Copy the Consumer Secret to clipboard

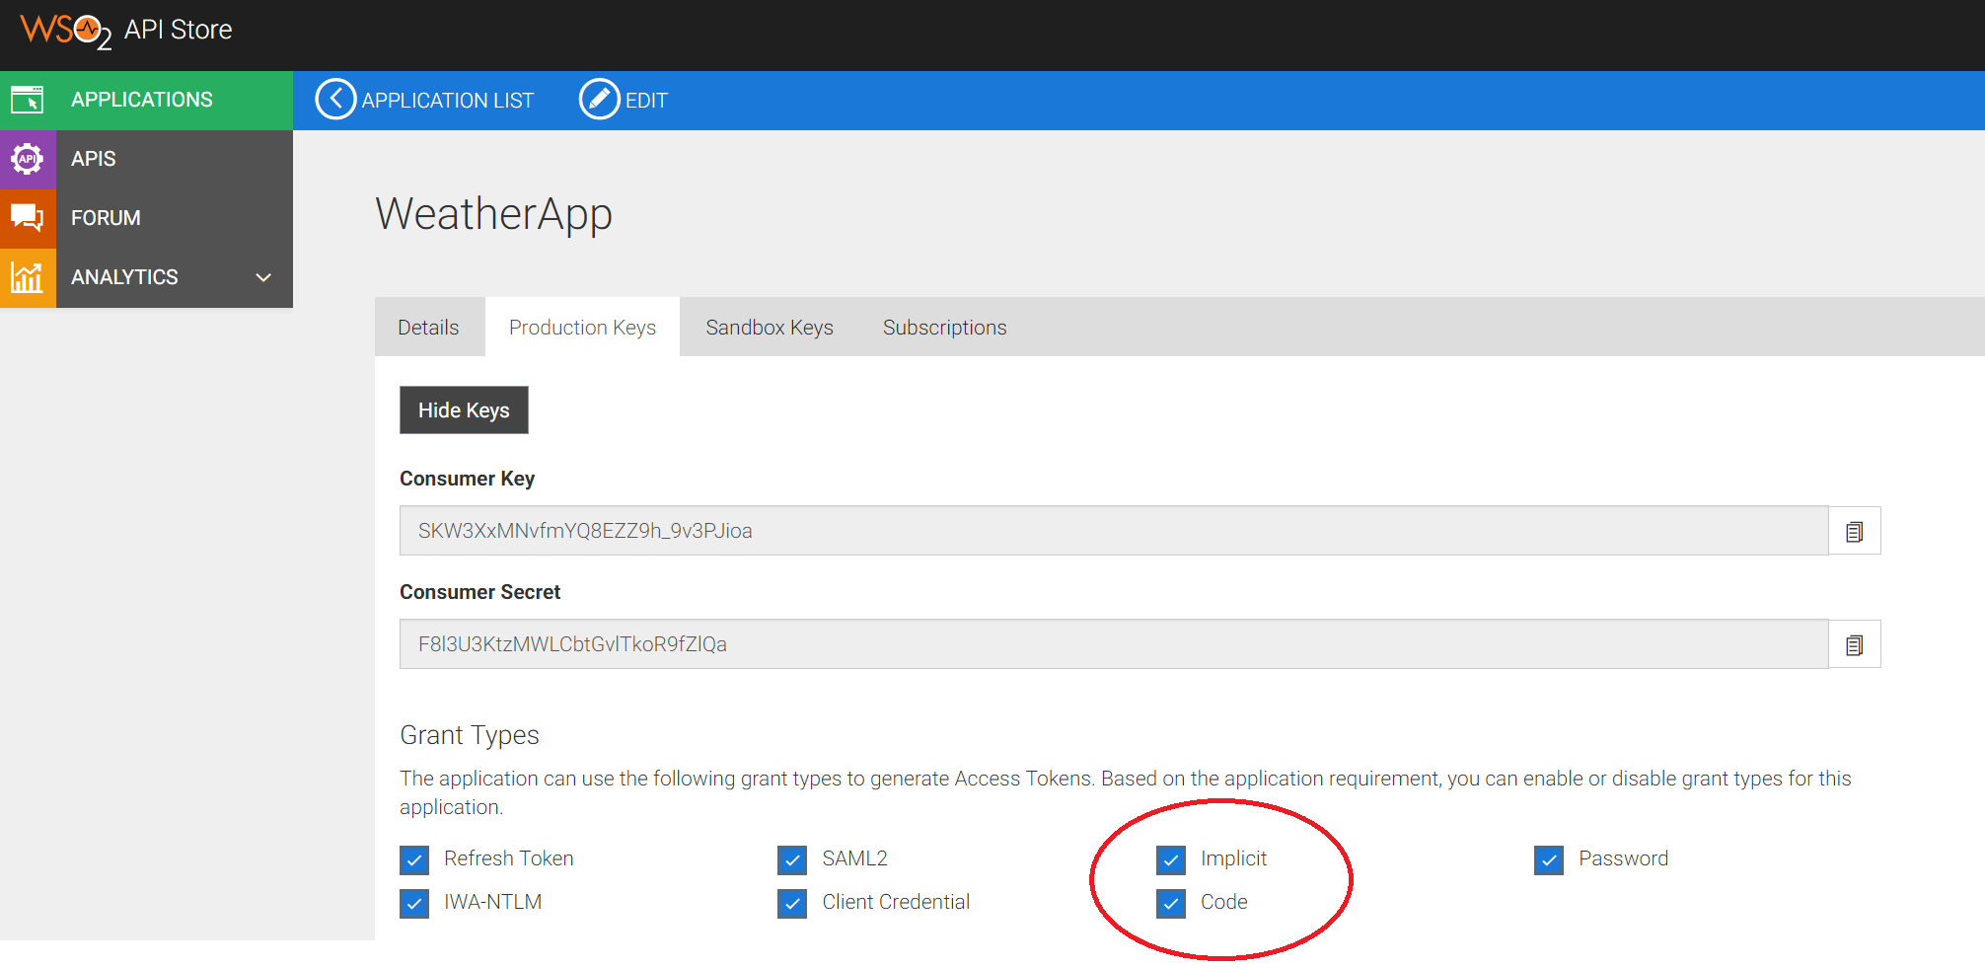point(1854,645)
